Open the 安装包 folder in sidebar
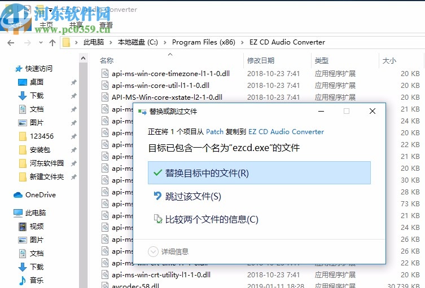This screenshot has width=425, height=288. (x=40, y=150)
